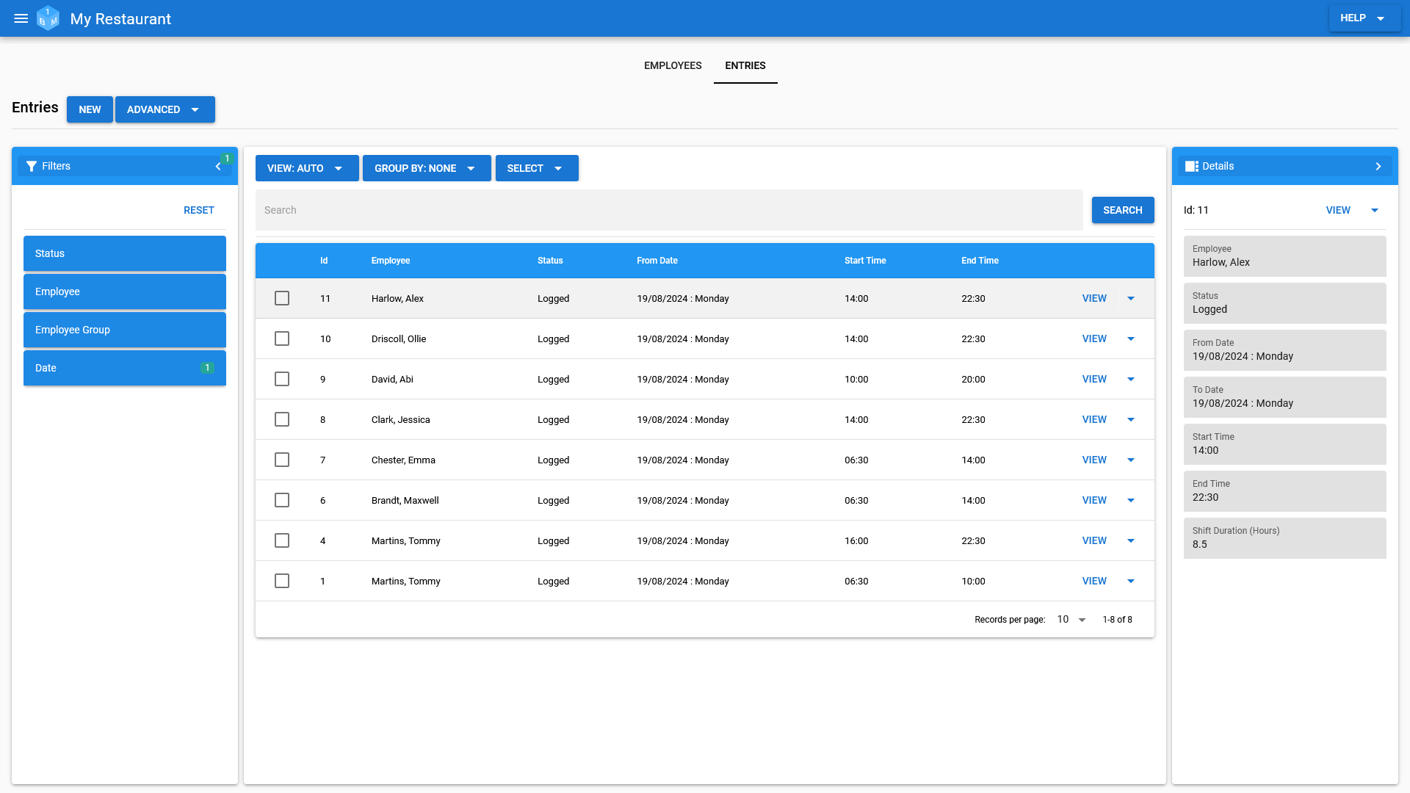The height and width of the screenshot is (793, 1410).
Task: Click the Advanced dropdown arrow icon
Action: [195, 109]
